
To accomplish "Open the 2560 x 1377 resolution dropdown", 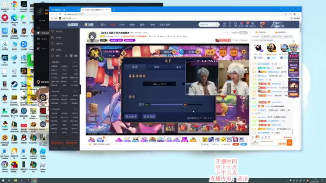I will pyautogui.click(x=159, y=84).
